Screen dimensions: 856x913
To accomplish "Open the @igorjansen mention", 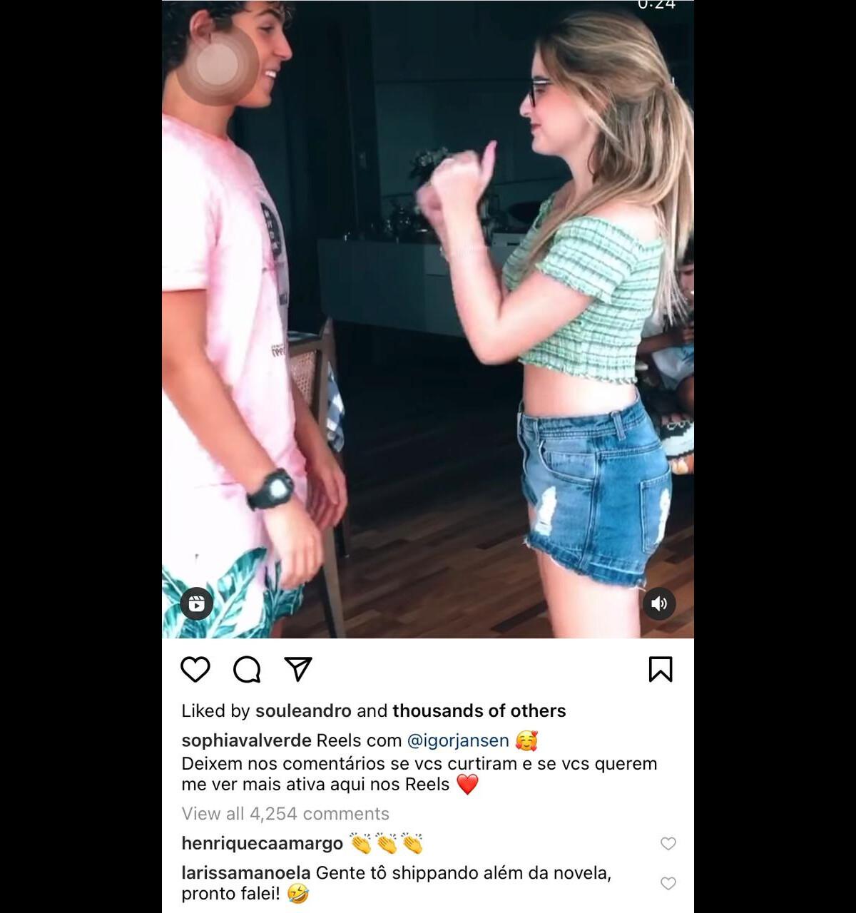I will point(458,740).
